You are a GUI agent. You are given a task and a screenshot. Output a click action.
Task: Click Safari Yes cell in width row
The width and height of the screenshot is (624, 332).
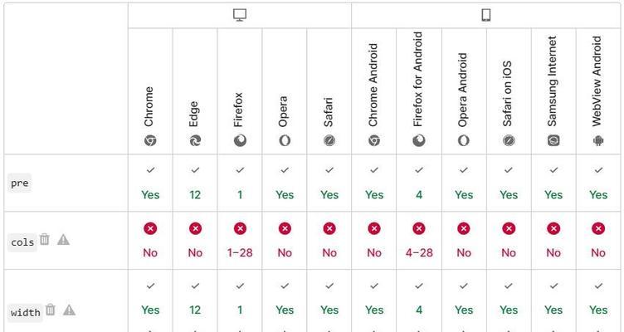point(329,300)
